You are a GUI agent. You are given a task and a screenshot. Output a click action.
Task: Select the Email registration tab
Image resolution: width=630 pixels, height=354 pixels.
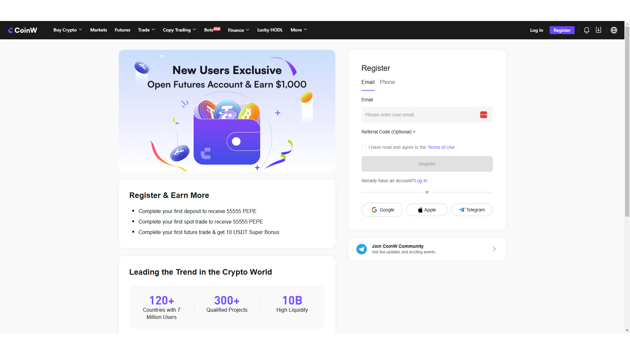(x=368, y=82)
